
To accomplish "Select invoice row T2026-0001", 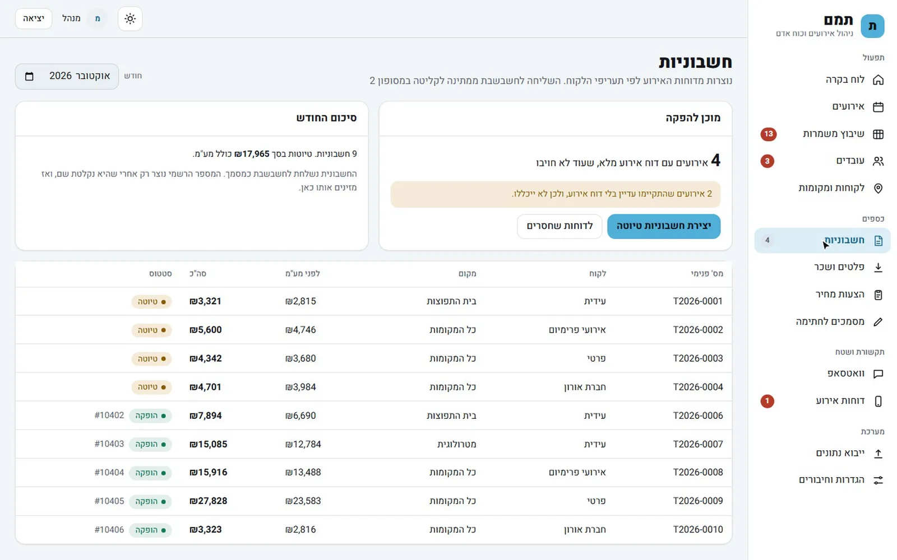I will [373, 301].
